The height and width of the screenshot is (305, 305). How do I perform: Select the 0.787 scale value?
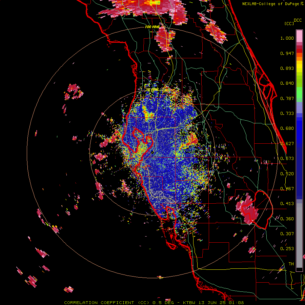[x=287, y=98]
